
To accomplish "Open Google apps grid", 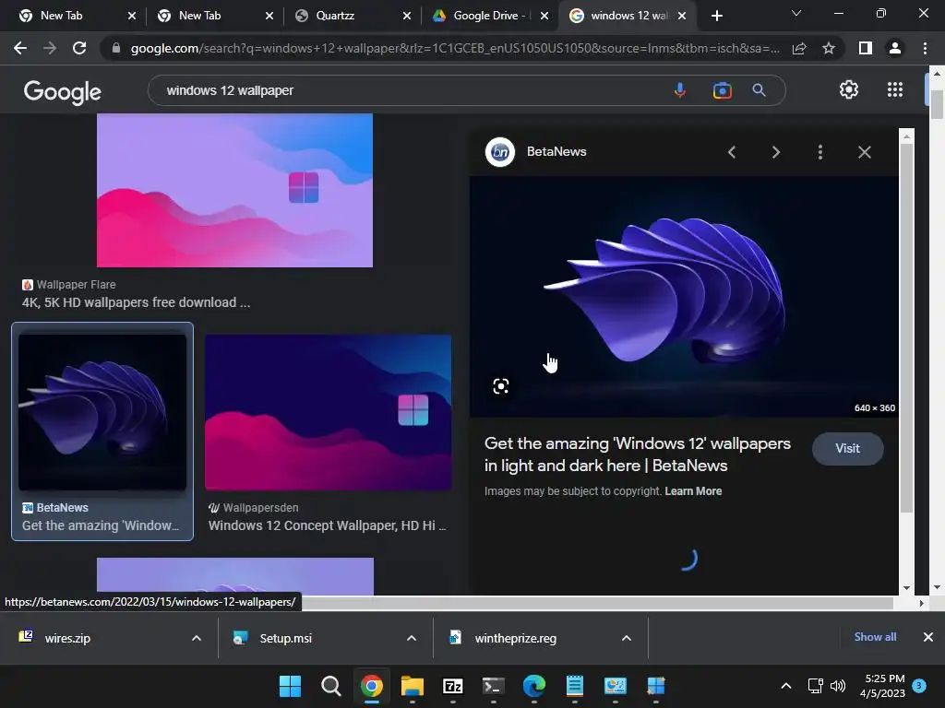I will coord(895,89).
